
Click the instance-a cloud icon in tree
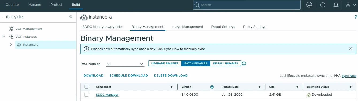click(19, 45)
